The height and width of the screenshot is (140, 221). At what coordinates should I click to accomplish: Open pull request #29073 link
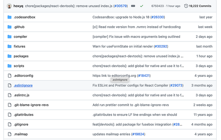click(x=176, y=85)
